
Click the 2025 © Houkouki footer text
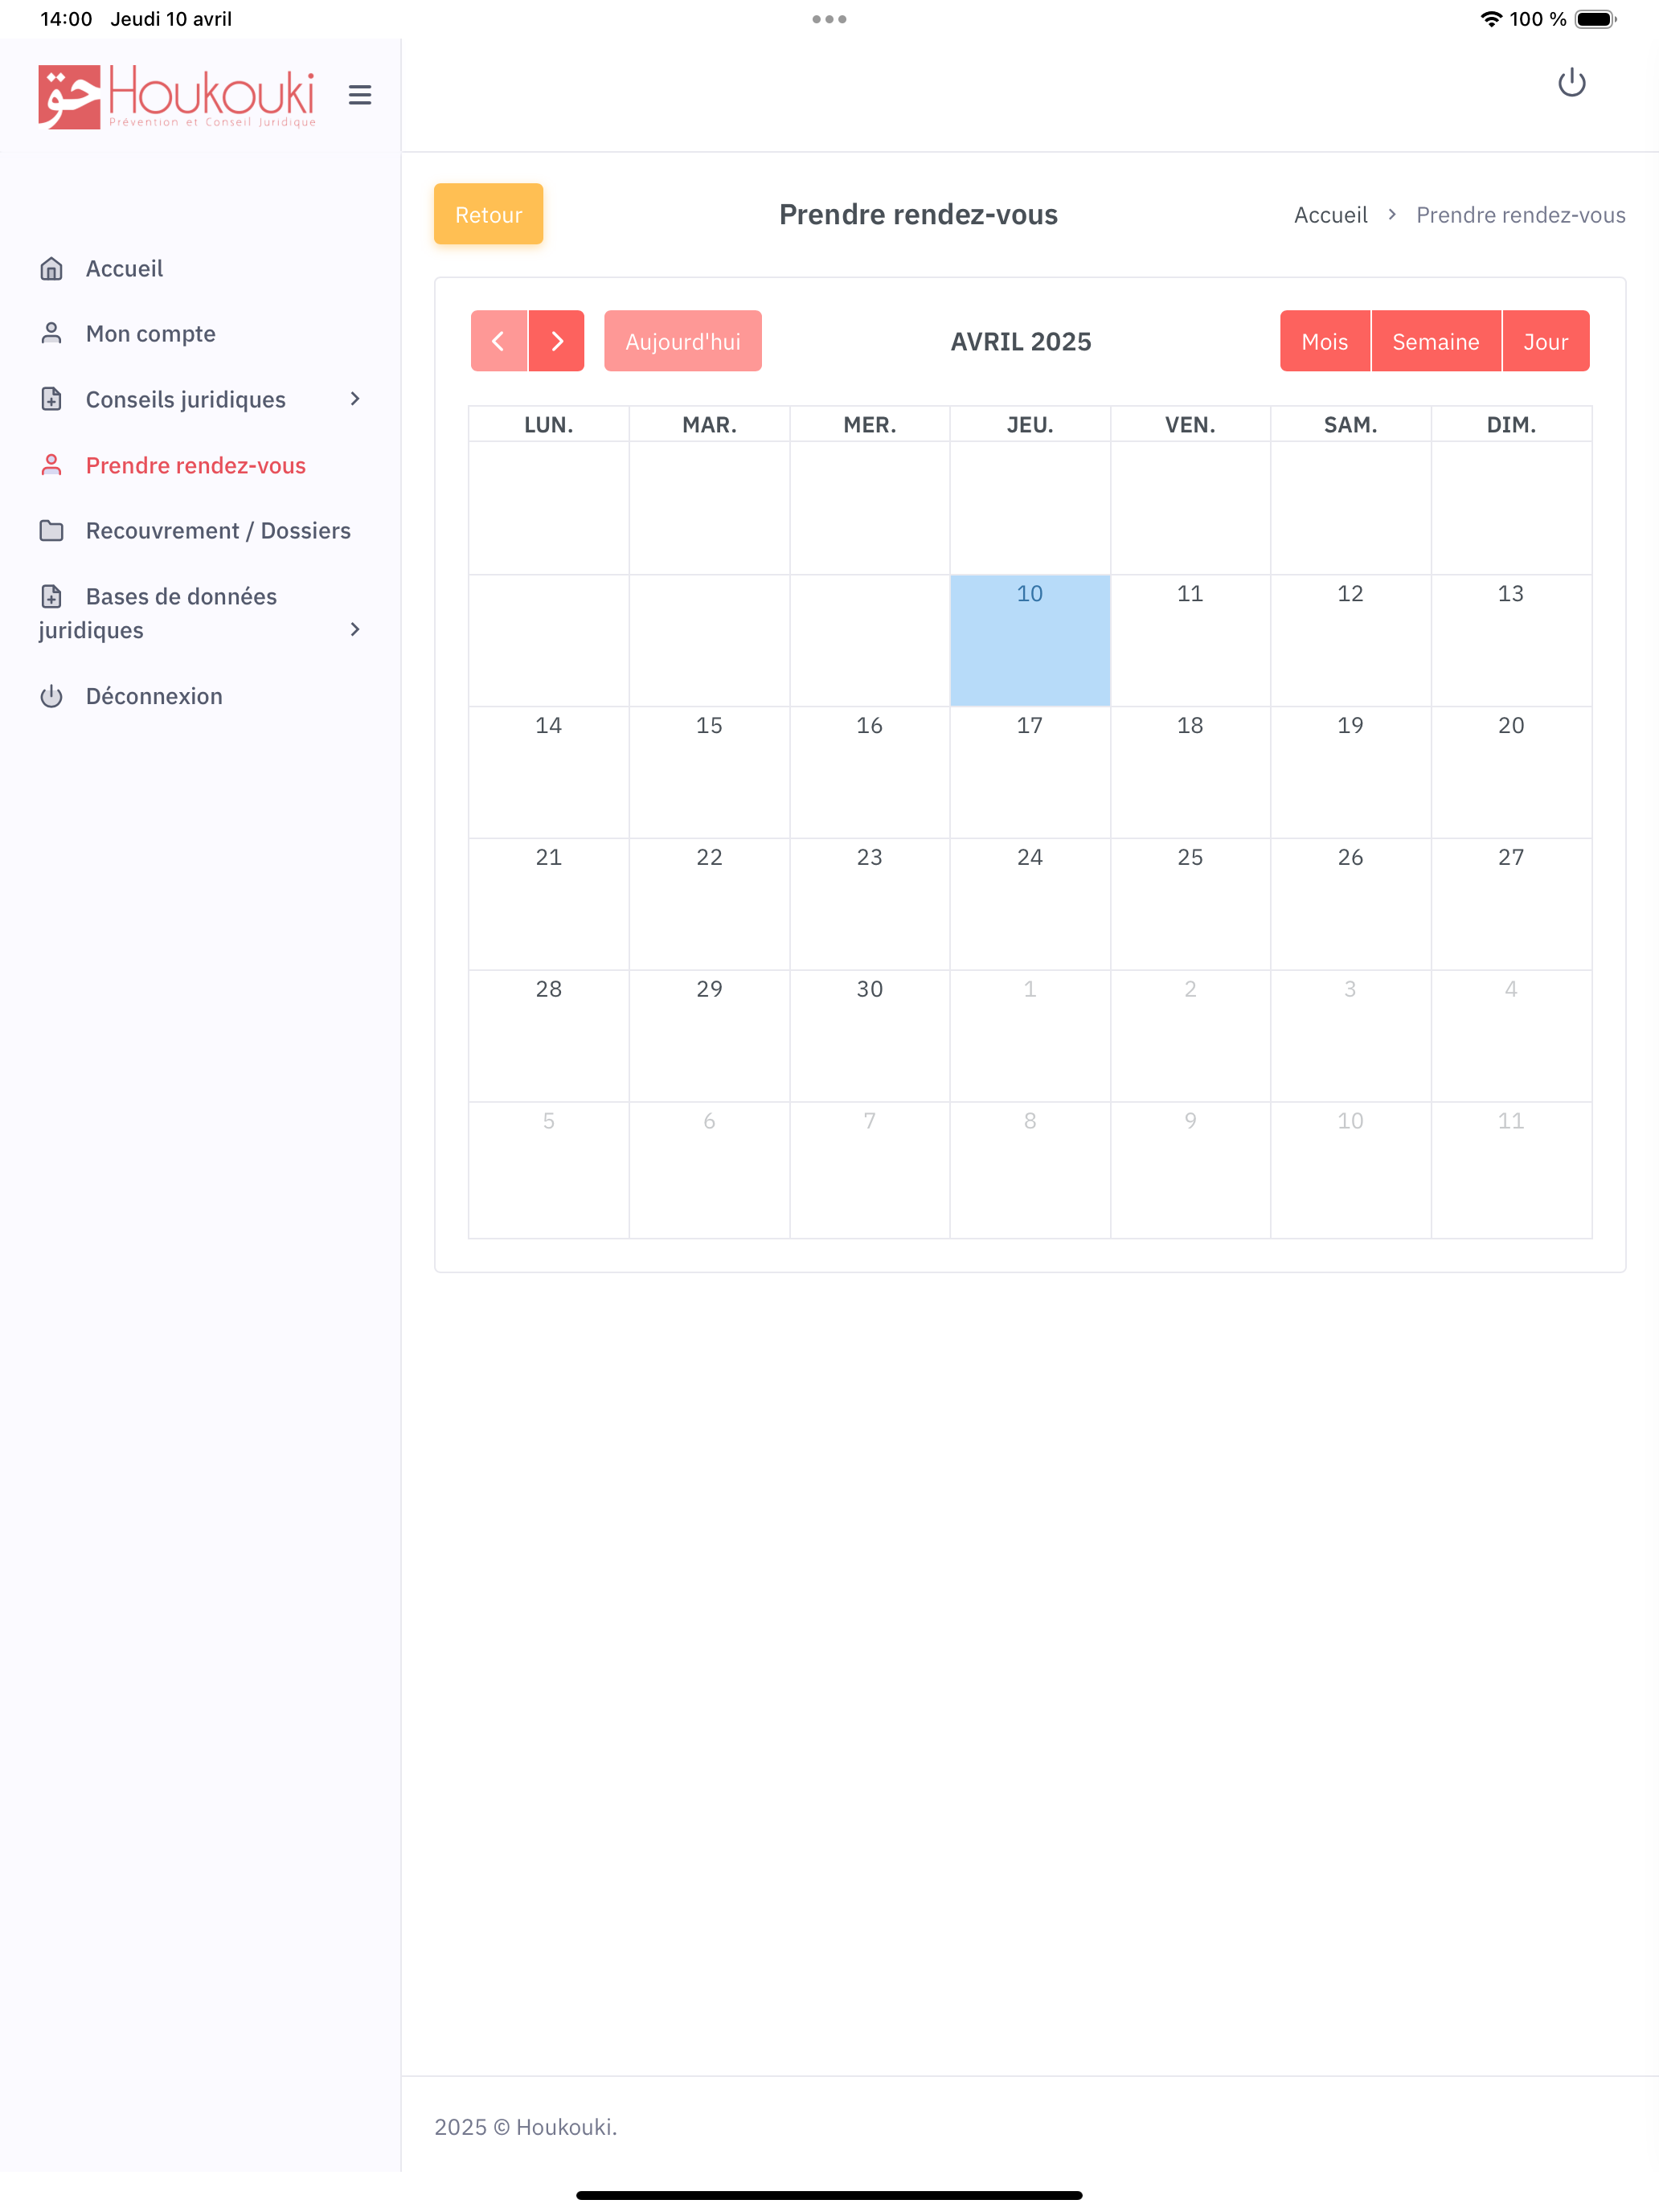[x=525, y=2126]
